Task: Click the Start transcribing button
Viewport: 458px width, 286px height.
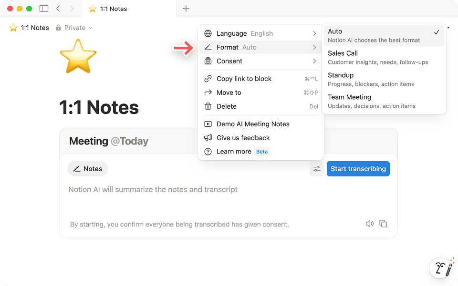Action: click(x=358, y=169)
